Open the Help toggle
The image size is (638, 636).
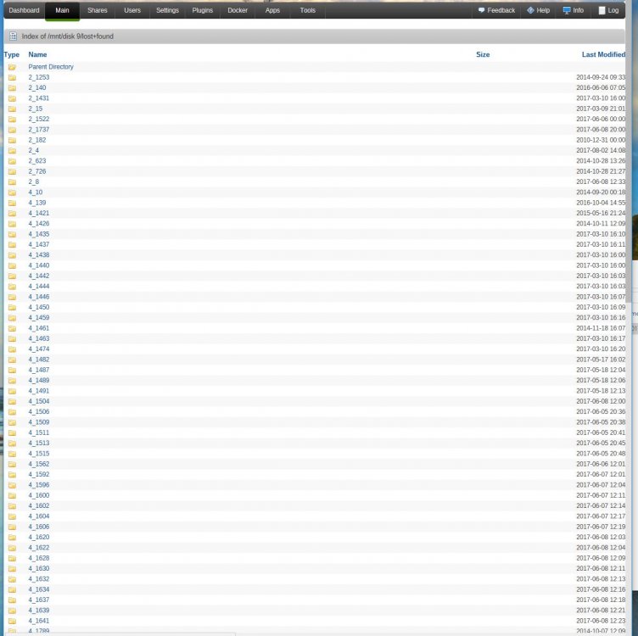538,10
